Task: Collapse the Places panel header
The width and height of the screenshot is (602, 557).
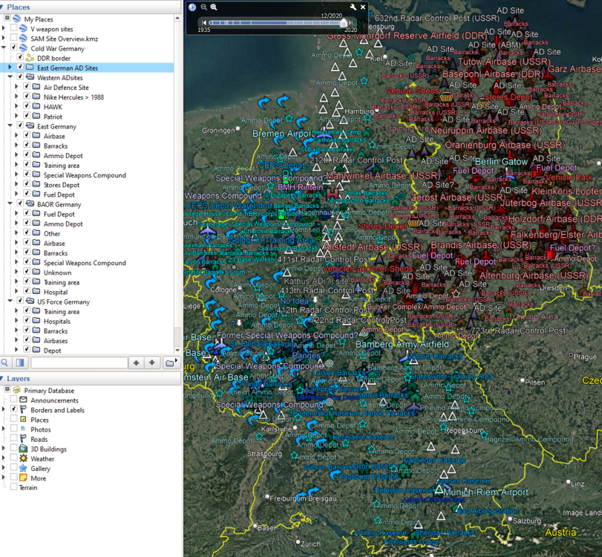Action: tap(19, 7)
